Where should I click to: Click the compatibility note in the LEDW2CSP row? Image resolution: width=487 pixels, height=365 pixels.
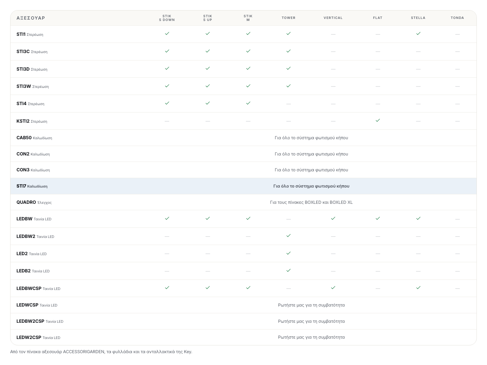pyautogui.click(x=311, y=337)
